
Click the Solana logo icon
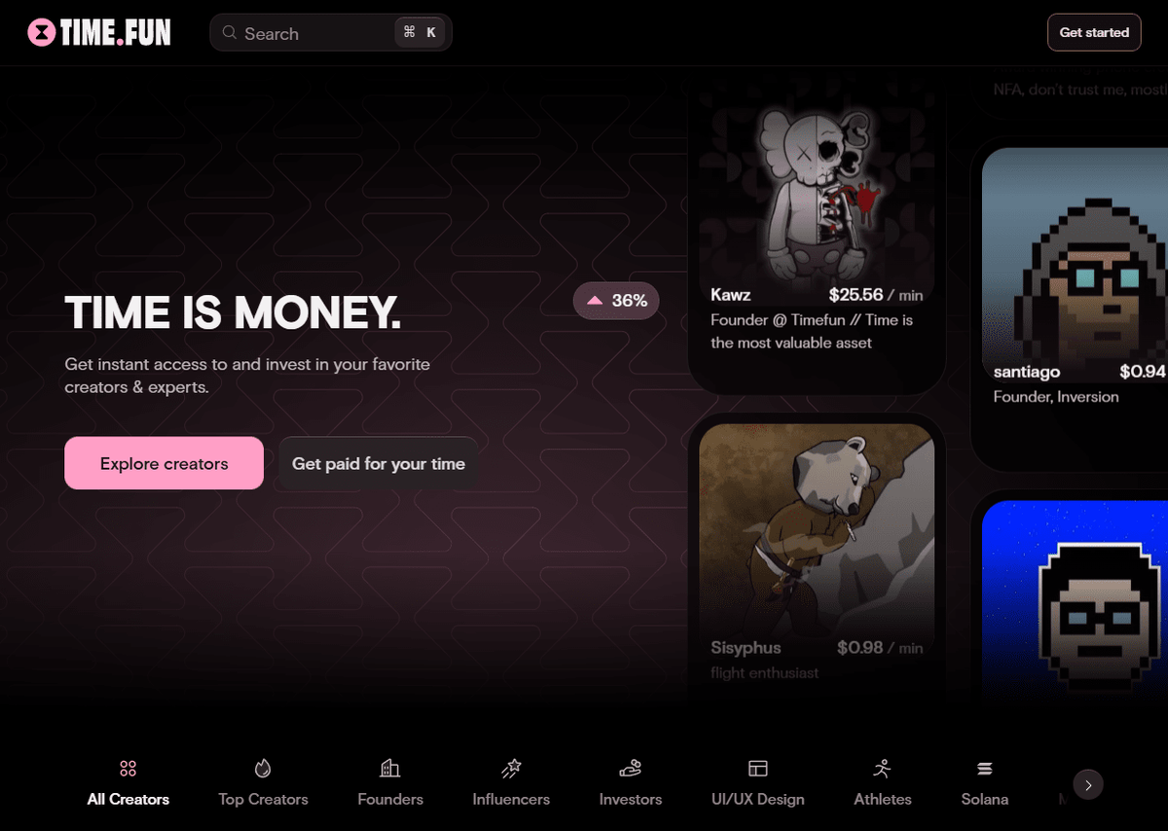(x=984, y=769)
